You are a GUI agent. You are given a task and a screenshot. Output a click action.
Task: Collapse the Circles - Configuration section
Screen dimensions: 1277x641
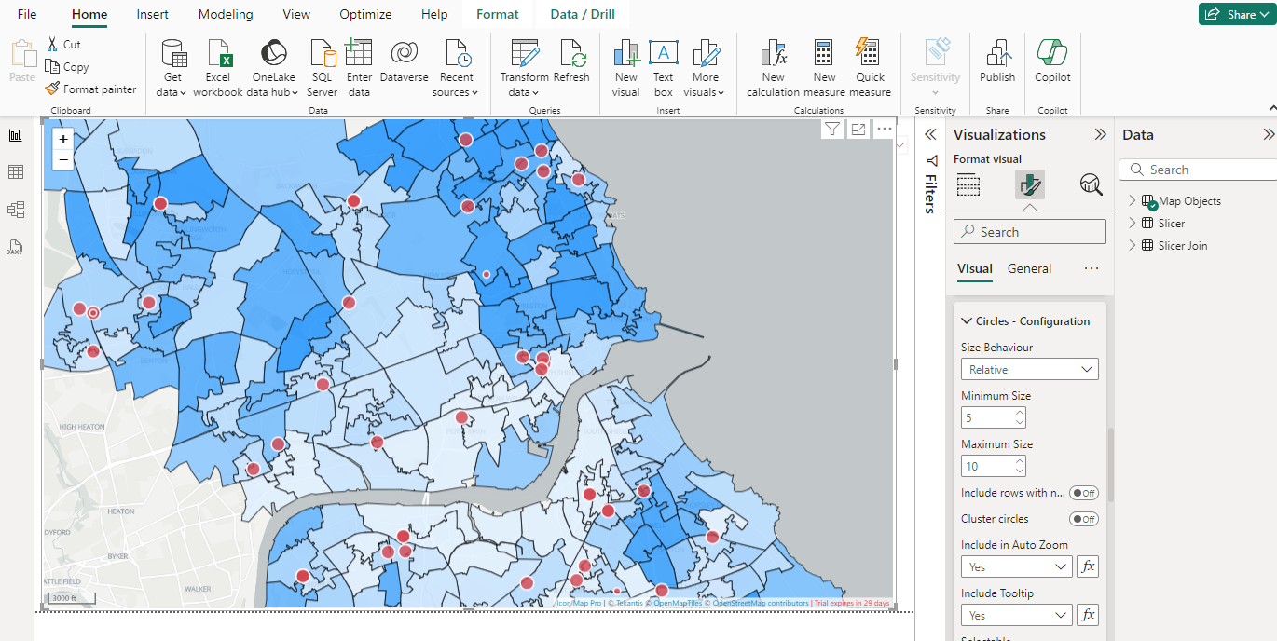click(x=967, y=321)
